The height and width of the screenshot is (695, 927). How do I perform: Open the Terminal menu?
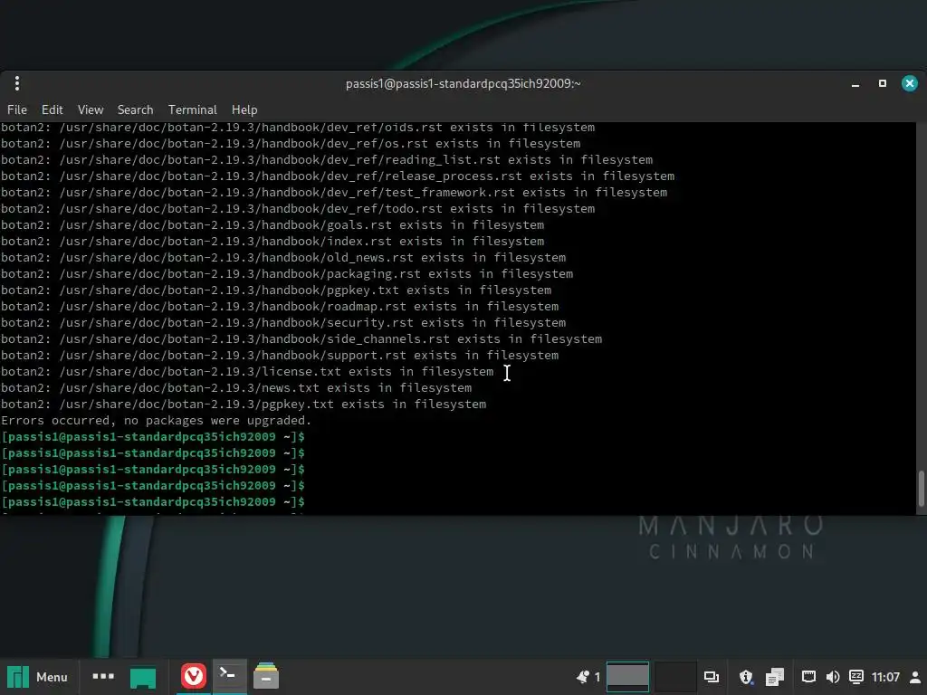click(x=193, y=109)
